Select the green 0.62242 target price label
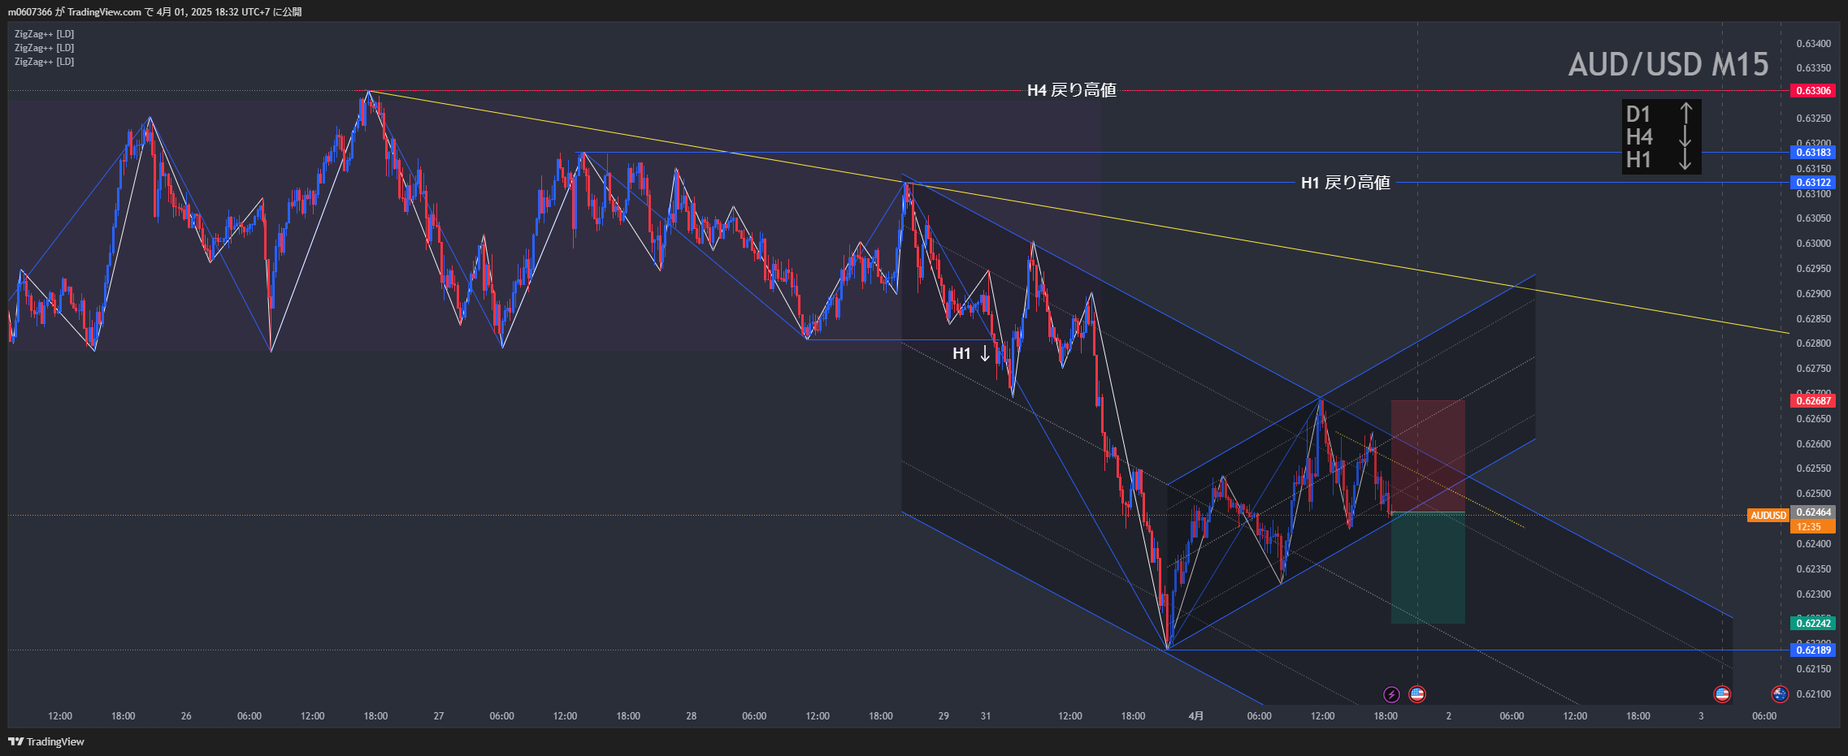Screen dimensions: 1848x756 1813,624
